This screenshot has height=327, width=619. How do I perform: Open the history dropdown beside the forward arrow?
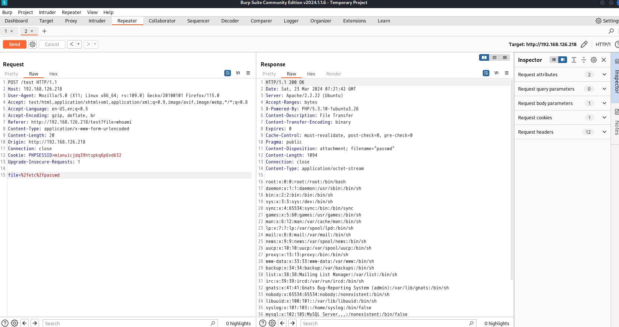click(x=95, y=44)
